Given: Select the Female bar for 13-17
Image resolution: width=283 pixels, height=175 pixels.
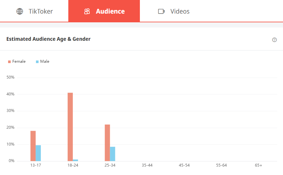Looking at the screenshot, I should click(x=33, y=146).
